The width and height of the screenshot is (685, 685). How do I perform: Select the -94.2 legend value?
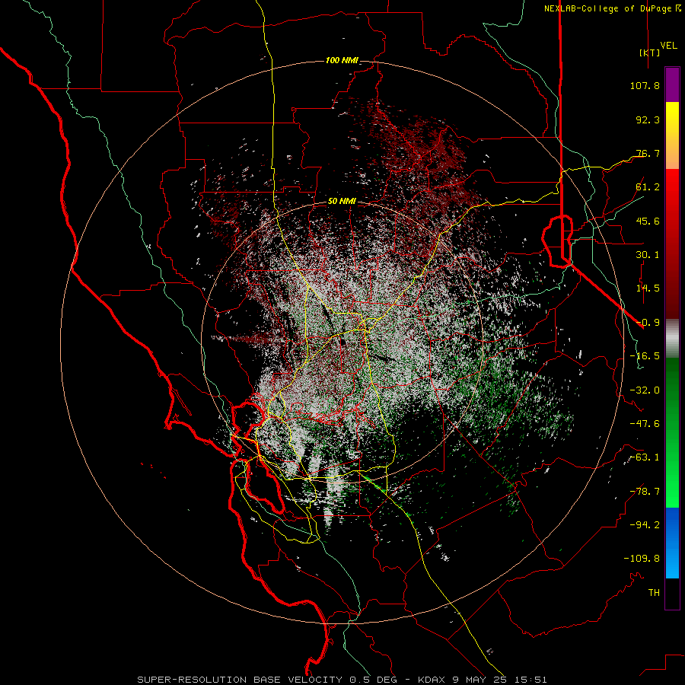point(645,525)
